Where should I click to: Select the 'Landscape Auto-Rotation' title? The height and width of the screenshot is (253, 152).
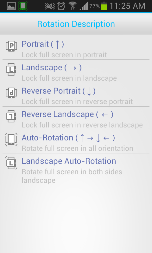coord(69,161)
